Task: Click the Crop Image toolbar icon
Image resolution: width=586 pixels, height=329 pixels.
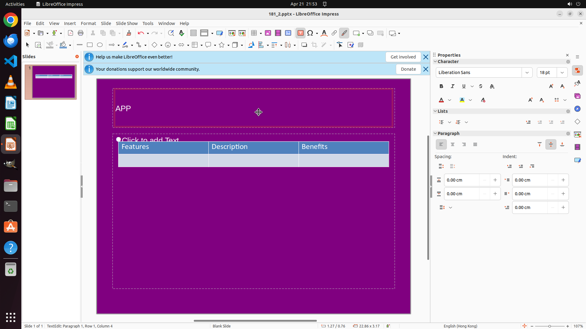Action: 314,45
